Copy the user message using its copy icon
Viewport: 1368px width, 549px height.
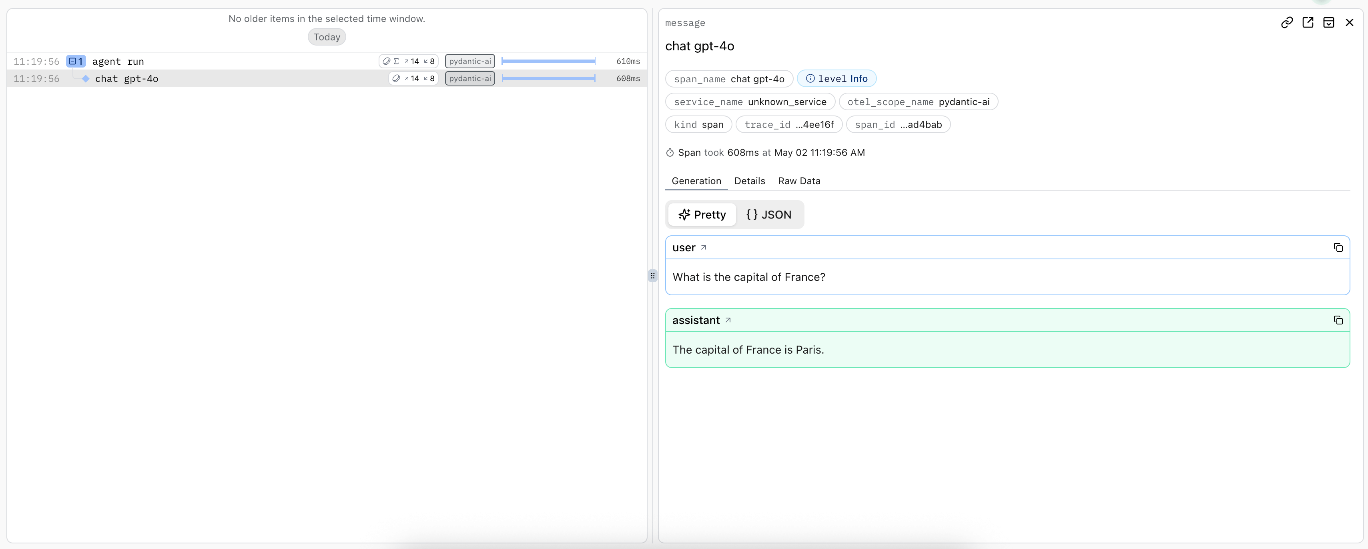[1338, 247]
